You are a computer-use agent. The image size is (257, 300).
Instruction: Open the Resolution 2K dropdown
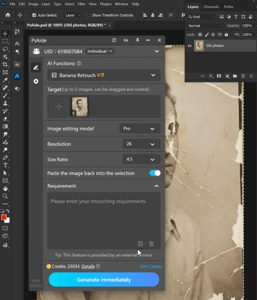[141, 144]
